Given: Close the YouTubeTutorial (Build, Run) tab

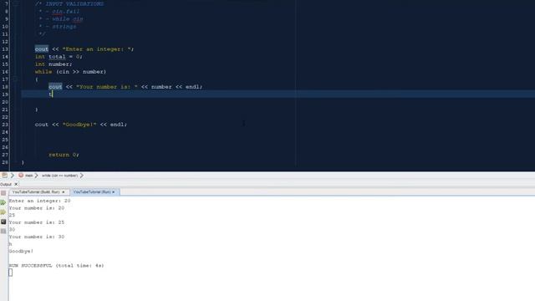Looking at the screenshot, I should point(64,192).
